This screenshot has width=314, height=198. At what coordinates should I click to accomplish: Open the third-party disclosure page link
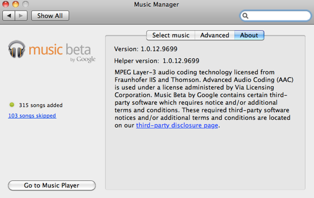point(177,126)
